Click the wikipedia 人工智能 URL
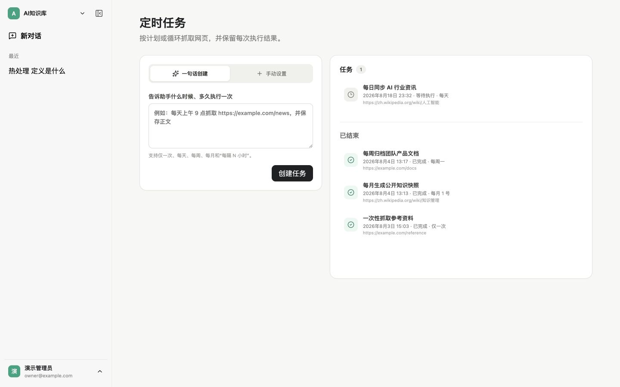This screenshot has width=620, height=387. tap(401, 103)
